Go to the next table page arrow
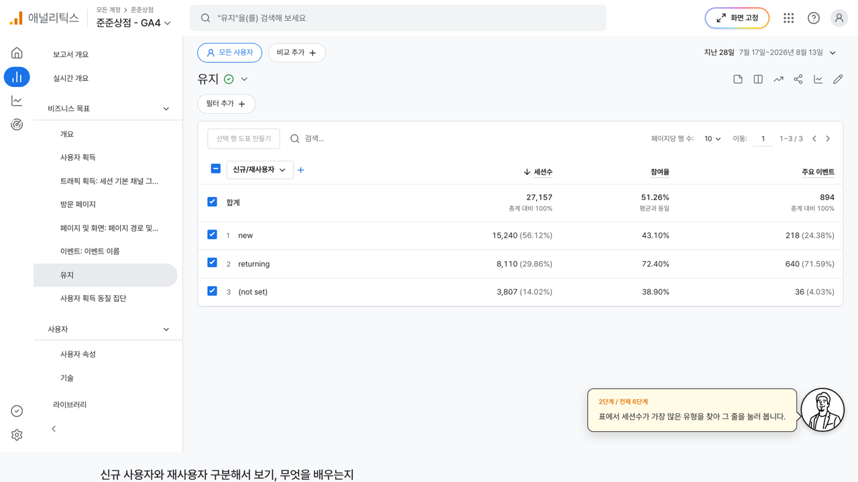858x482 pixels. coord(828,139)
